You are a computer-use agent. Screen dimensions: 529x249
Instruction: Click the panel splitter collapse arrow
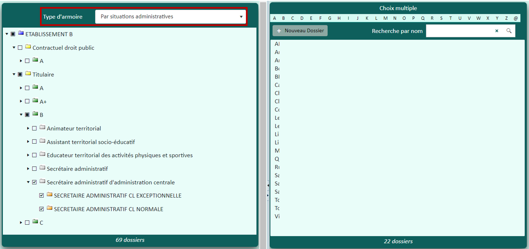[x=268, y=186]
